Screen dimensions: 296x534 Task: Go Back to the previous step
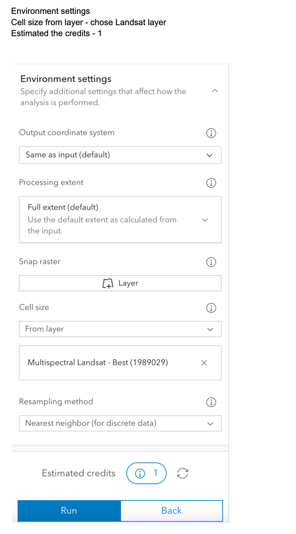tap(172, 510)
